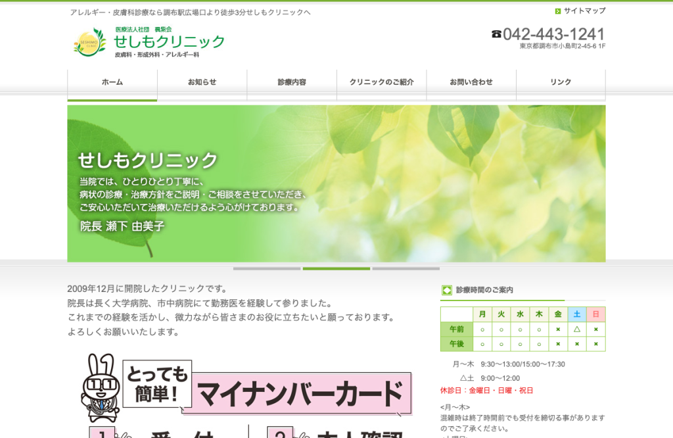Click the 木 column header in schedule
Image resolution: width=673 pixels, height=438 pixels.
click(x=539, y=314)
